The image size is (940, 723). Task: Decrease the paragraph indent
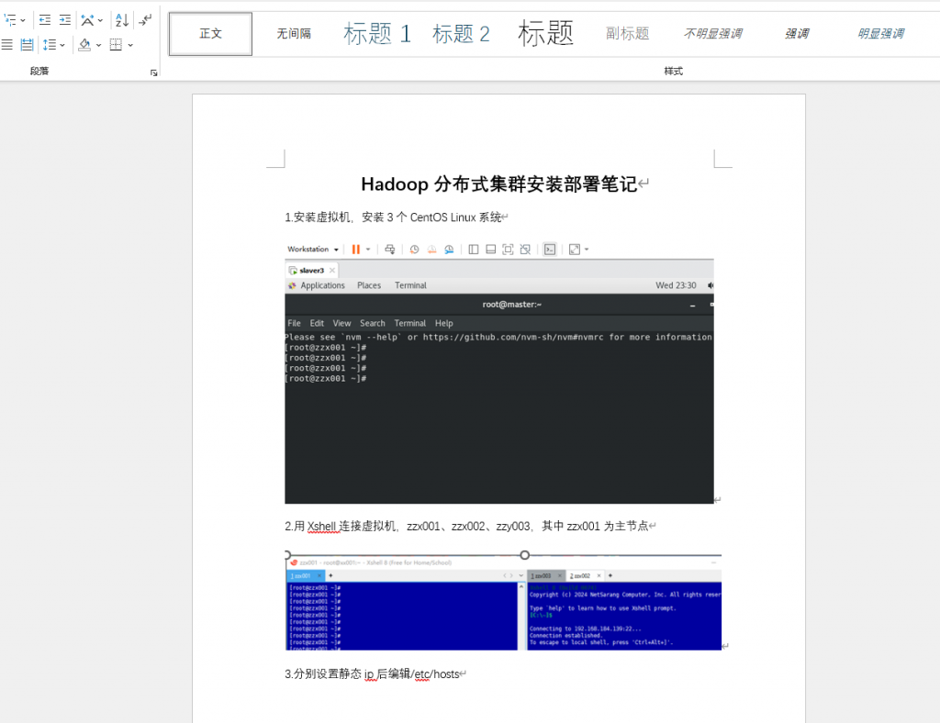[x=45, y=19]
